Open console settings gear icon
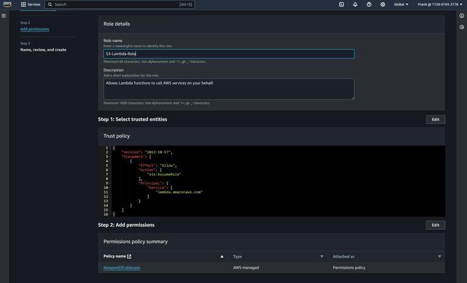Image resolution: width=467 pixels, height=283 pixels. tap(382, 4)
